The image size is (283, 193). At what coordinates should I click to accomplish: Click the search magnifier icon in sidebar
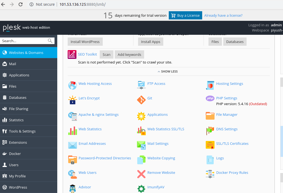click(x=50, y=41)
